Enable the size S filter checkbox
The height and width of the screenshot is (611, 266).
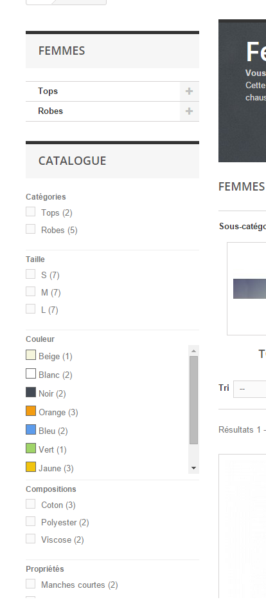[31, 274]
